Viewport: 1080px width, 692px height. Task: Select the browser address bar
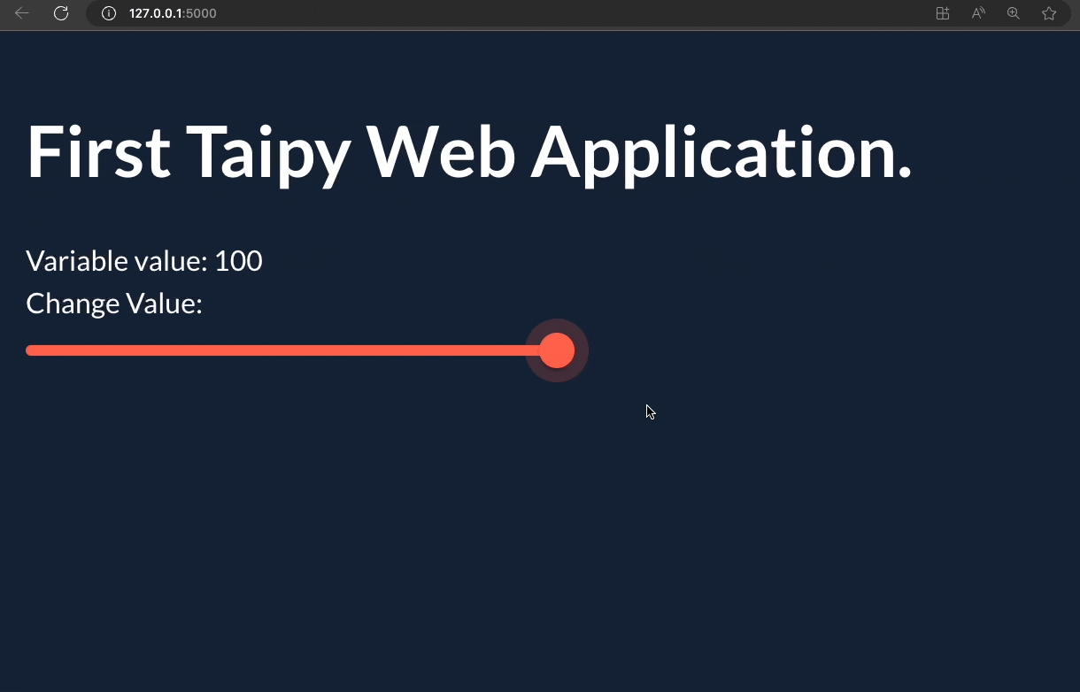click(x=354, y=13)
